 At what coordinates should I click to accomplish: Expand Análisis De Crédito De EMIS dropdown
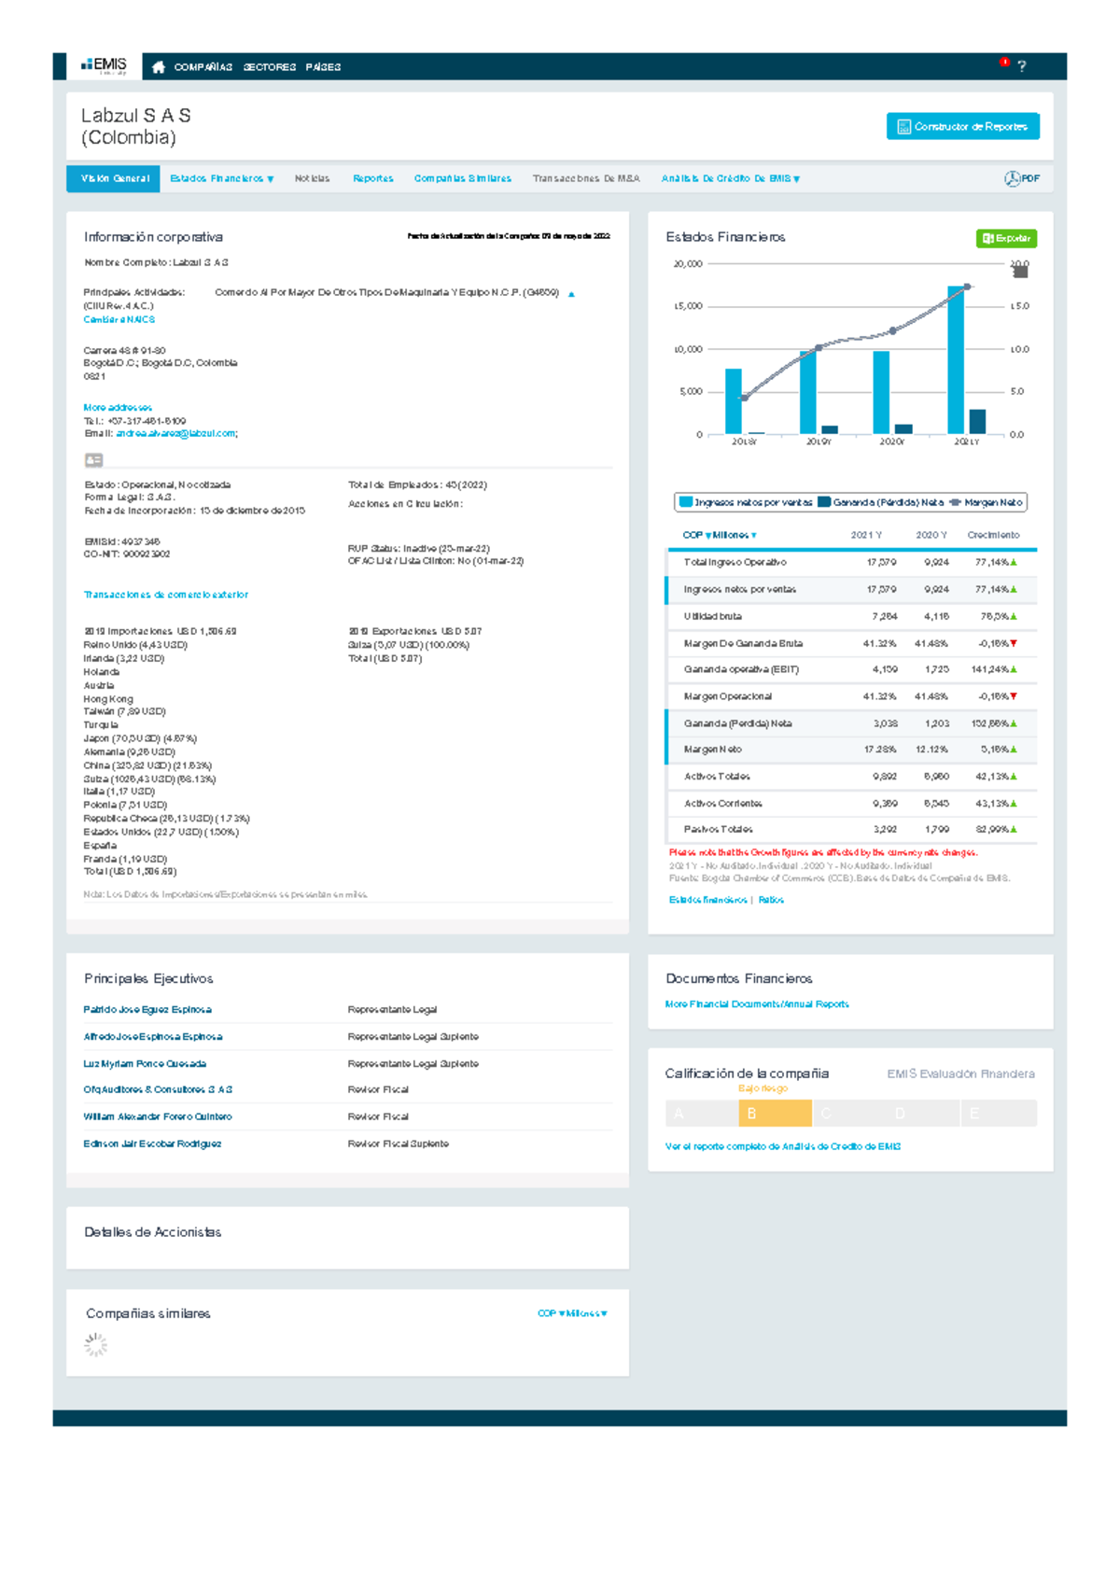(731, 178)
